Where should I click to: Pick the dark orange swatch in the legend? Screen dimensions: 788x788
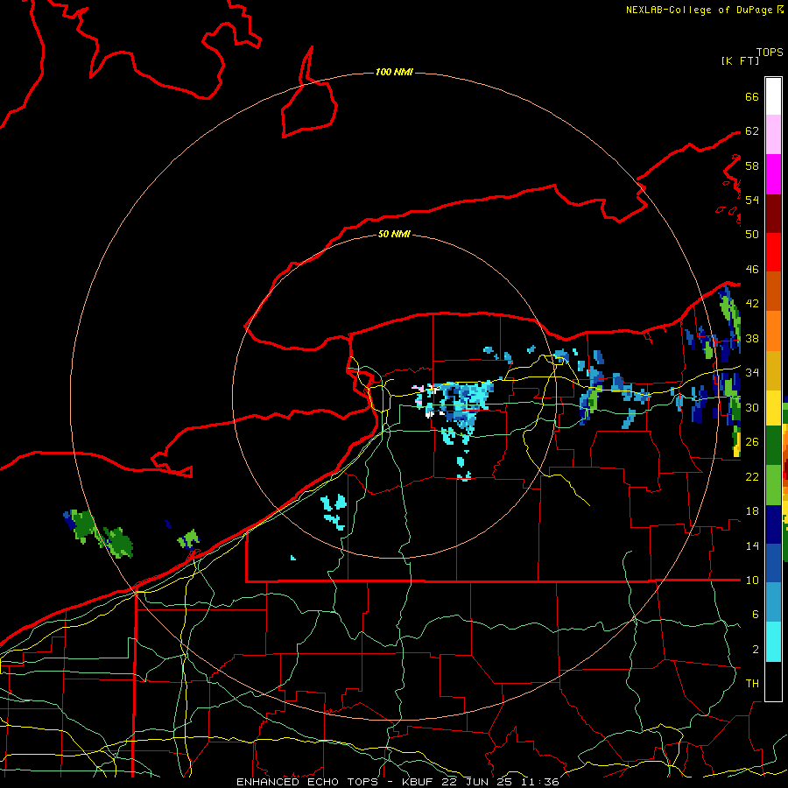[773, 291]
